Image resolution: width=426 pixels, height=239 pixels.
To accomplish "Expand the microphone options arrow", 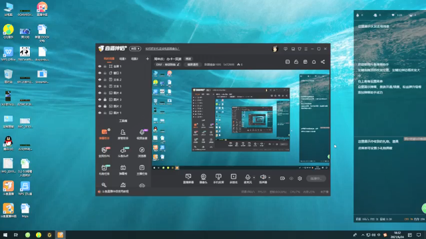I will [254, 177].
